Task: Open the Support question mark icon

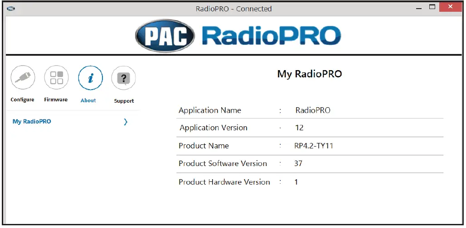Action: (x=124, y=78)
